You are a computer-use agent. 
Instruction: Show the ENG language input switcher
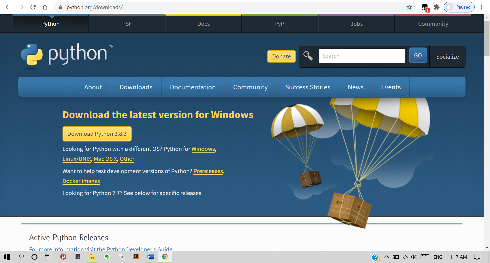coord(438,257)
